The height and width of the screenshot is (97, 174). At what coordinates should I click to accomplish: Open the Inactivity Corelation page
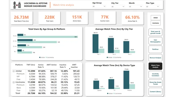point(155,74)
